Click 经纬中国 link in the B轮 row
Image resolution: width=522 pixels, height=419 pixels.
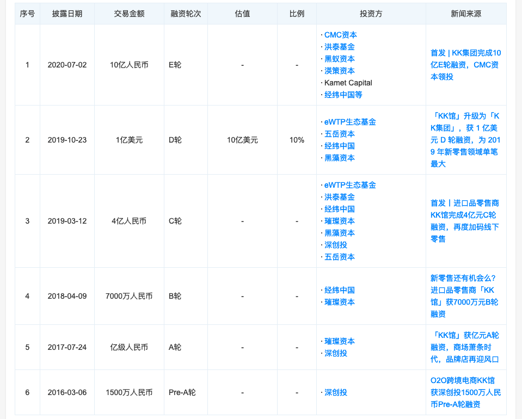pyautogui.click(x=339, y=291)
